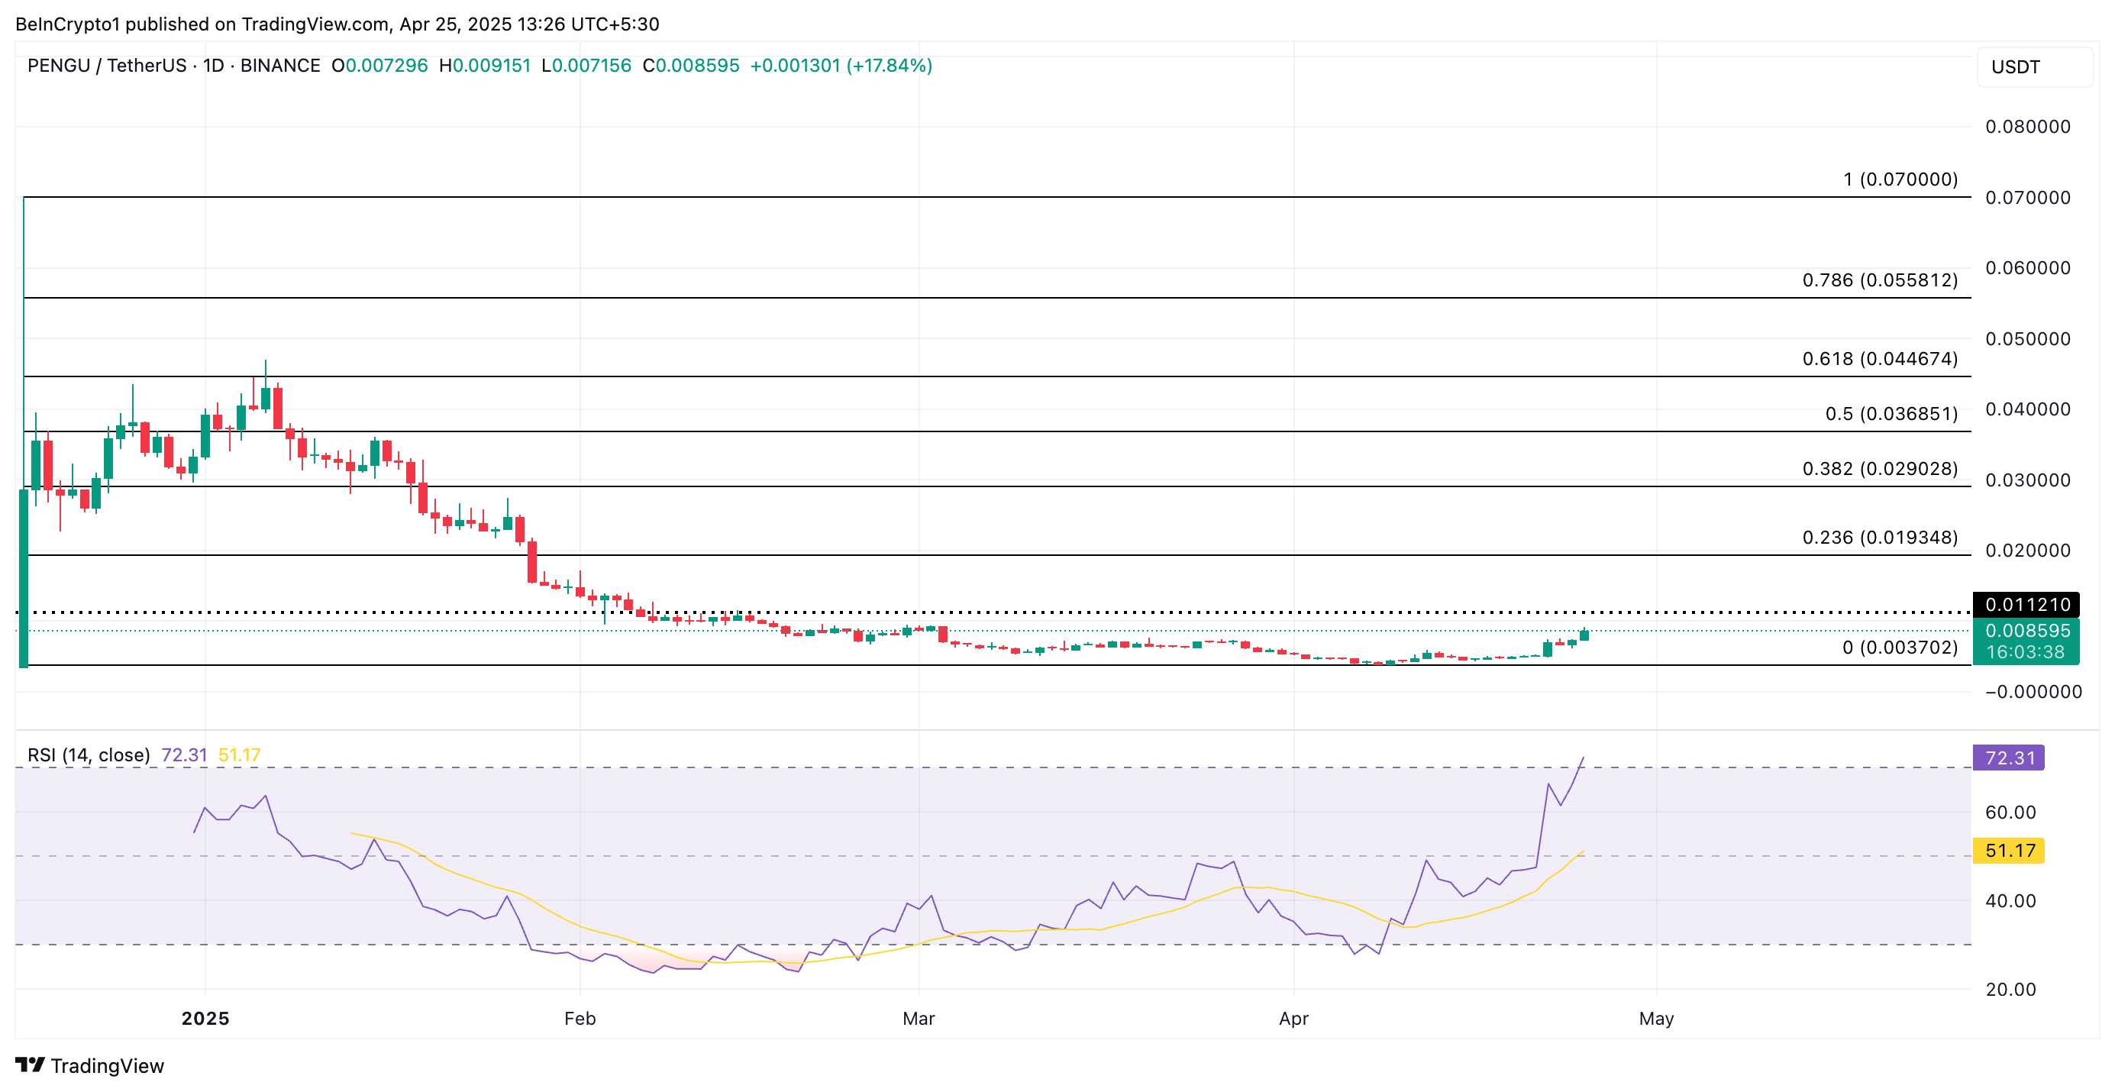Image resolution: width=2115 pixels, height=1092 pixels.
Task: Click the 0.382 (0.029028) retracement label
Action: tap(1879, 469)
